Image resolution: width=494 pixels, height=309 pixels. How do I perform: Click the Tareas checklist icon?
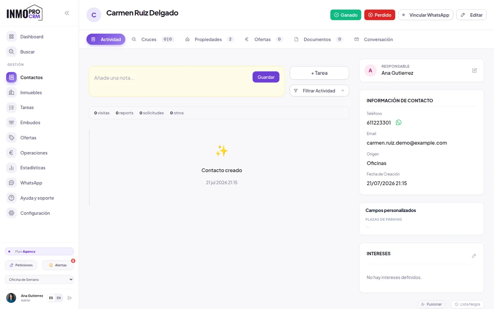point(11,108)
